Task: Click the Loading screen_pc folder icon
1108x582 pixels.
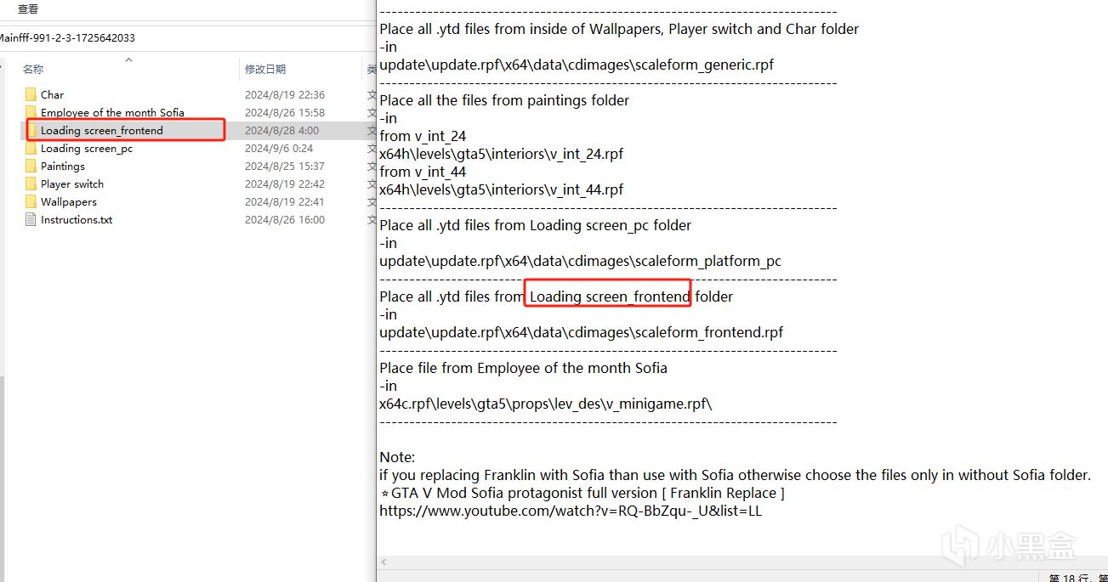Action: 31,148
